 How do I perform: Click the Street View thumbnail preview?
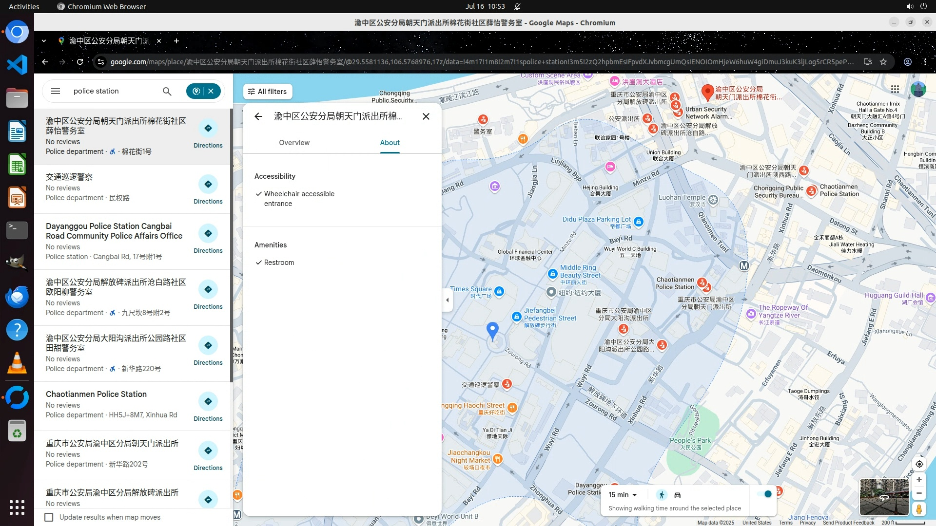coord(884,496)
